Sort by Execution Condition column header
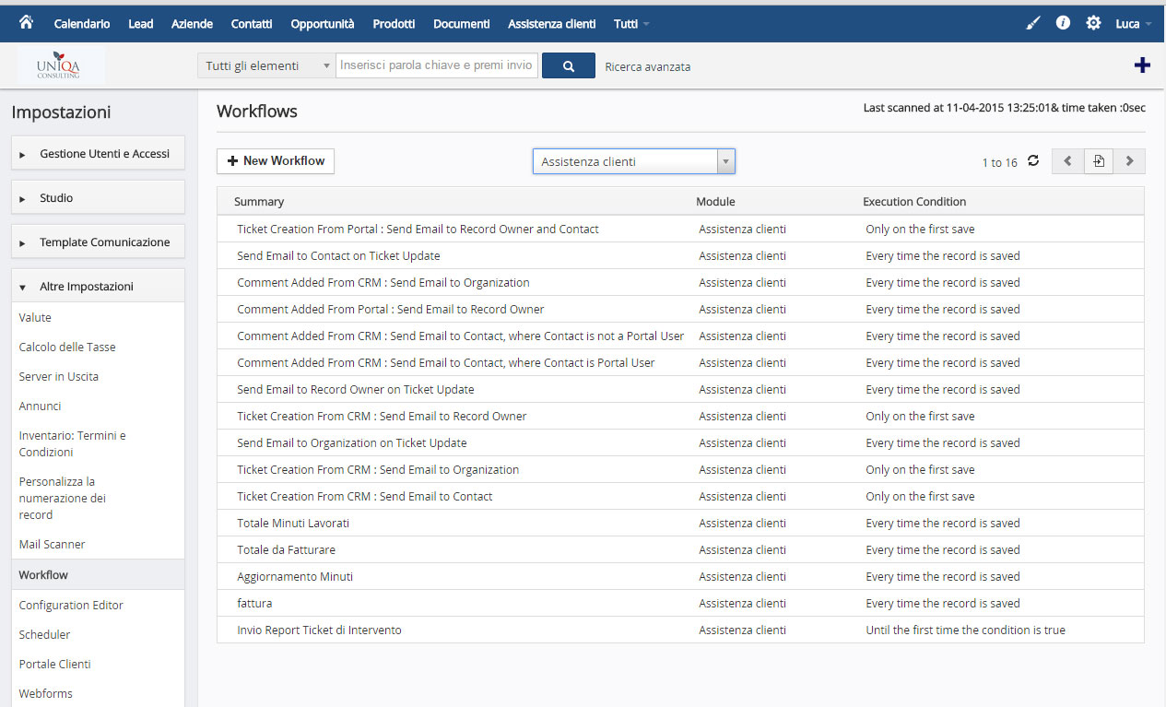 click(914, 202)
